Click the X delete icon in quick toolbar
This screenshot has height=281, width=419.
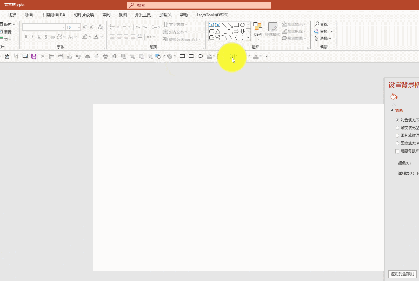coord(43,56)
